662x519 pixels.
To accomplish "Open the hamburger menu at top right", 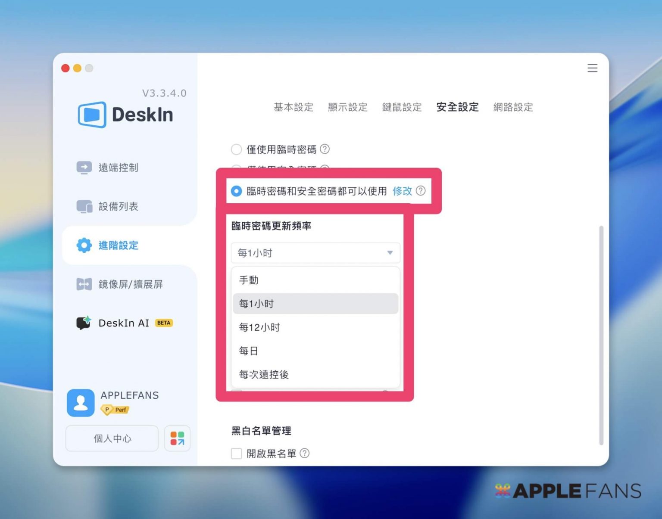I will click(x=592, y=68).
